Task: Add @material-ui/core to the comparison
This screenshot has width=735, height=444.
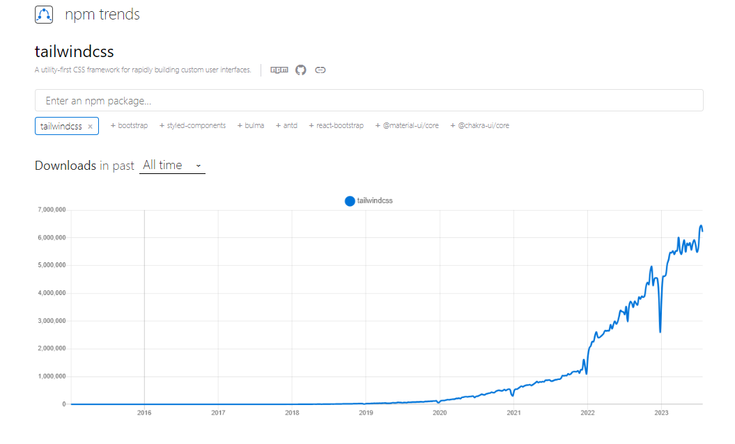Action: 407,125
